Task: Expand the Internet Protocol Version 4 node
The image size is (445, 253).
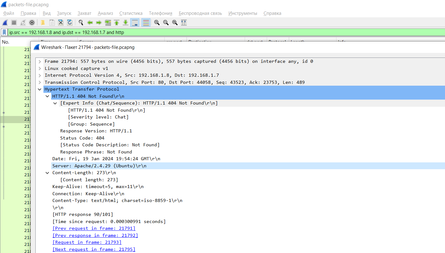Action: tap(40, 75)
